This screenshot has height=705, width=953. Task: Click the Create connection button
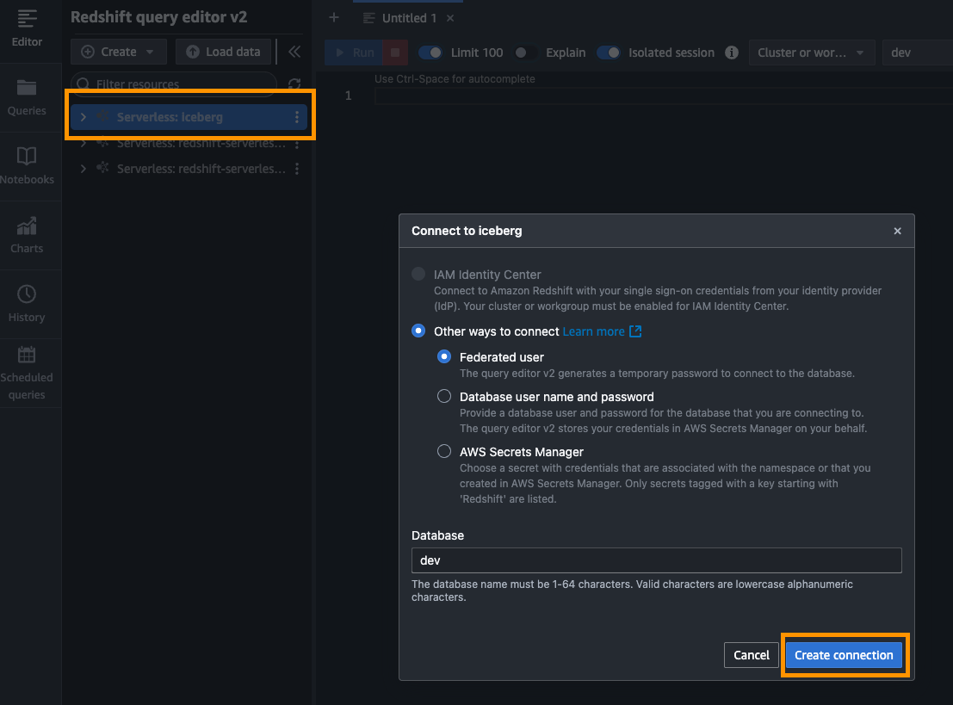click(844, 655)
